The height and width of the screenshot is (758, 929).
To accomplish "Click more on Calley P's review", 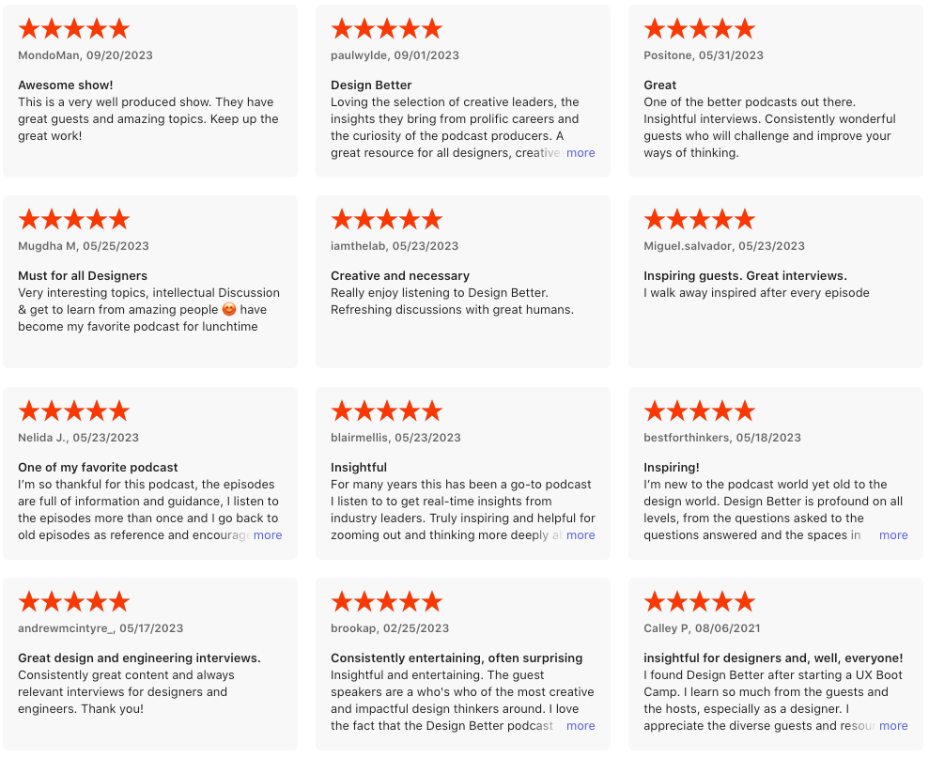I will [x=893, y=726].
